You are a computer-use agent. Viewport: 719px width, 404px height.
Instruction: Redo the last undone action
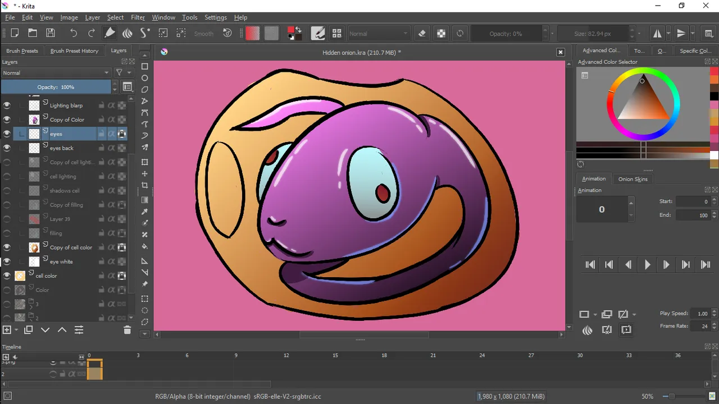92,33
